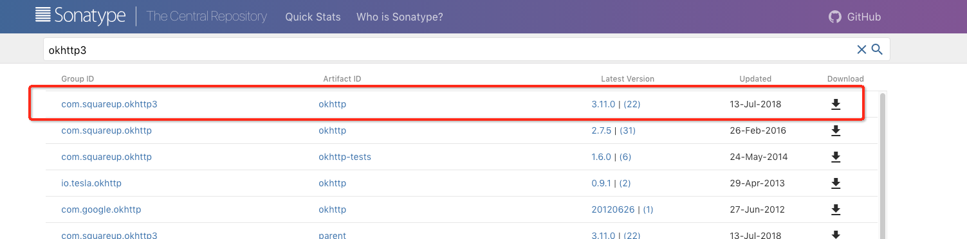Viewport: 967px width, 239px height.
Task: Click The Central Repository title
Action: 207,17
